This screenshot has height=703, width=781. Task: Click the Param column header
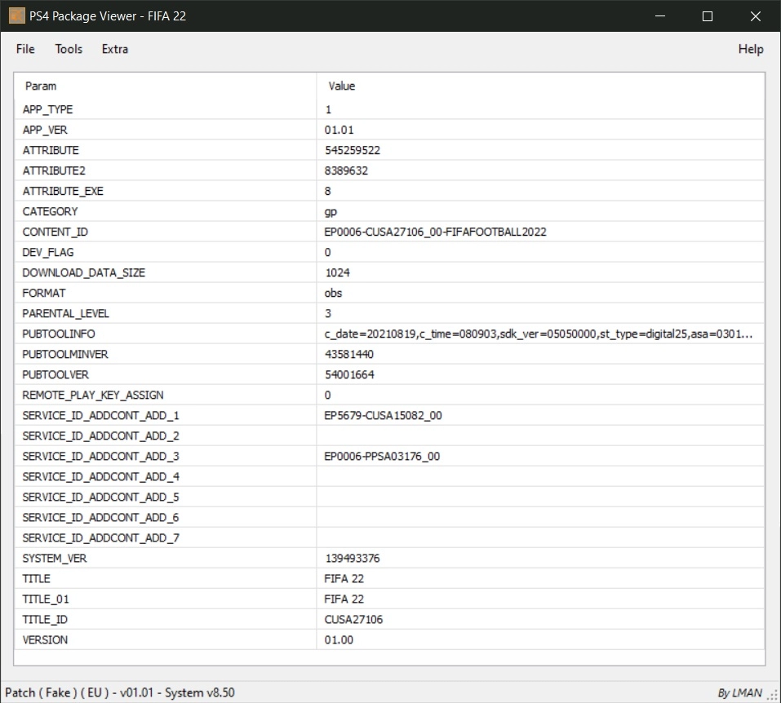tap(41, 86)
